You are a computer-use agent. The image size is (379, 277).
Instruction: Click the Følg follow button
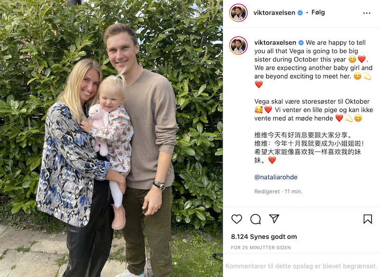[318, 12]
